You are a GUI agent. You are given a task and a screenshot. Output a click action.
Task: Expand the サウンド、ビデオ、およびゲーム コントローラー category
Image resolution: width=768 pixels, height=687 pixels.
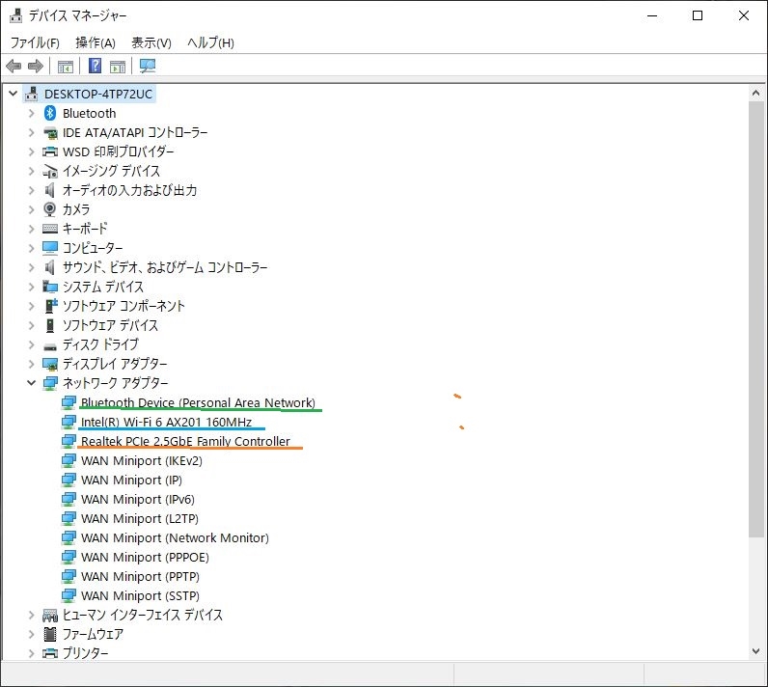coord(31,267)
